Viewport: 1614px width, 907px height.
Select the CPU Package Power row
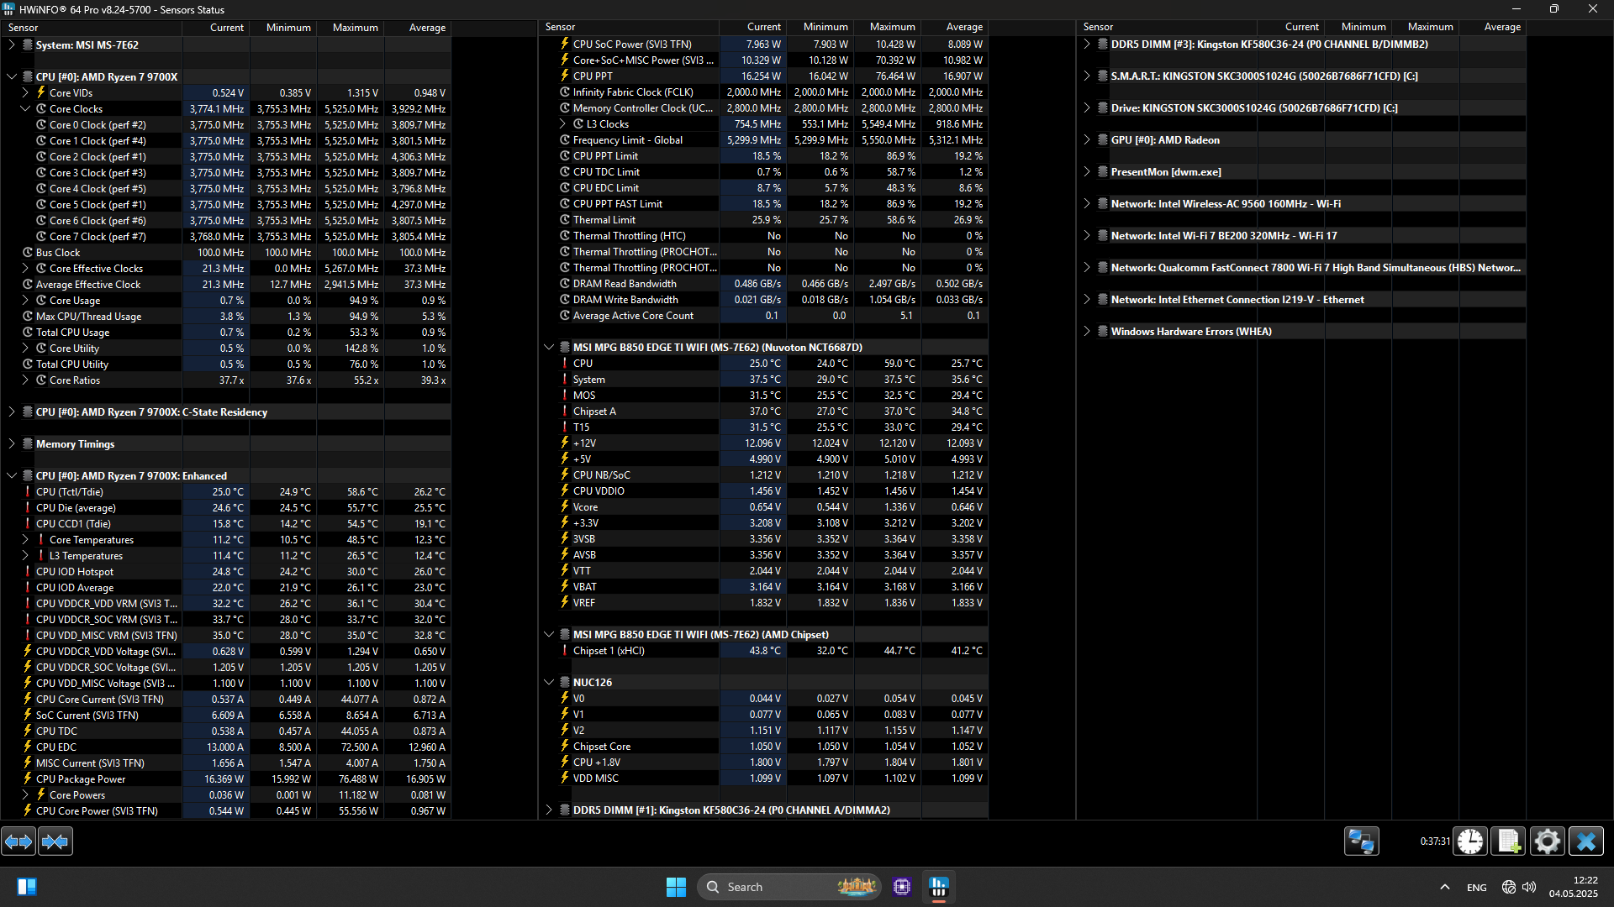[81, 779]
